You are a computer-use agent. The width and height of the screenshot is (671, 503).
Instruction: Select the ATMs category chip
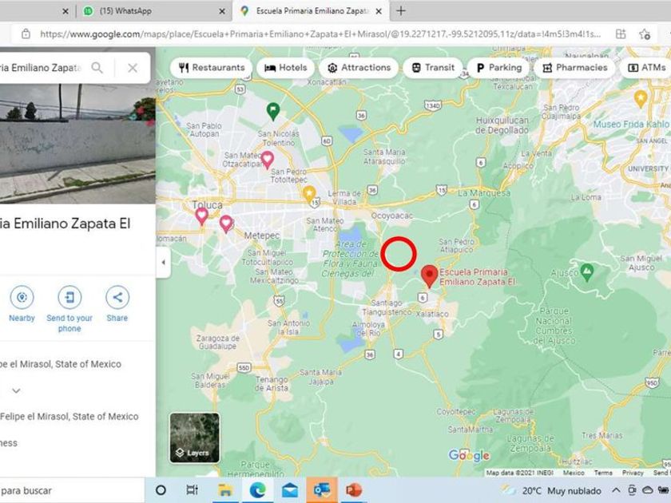point(646,68)
